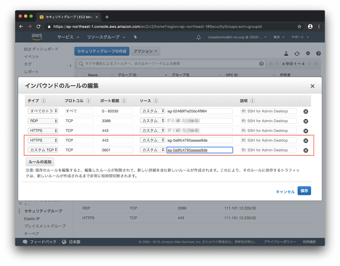Screen dimensions: 340x266
Task: Show info for プロトコル column
Action: pyautogui.click(x=88, y=101)
